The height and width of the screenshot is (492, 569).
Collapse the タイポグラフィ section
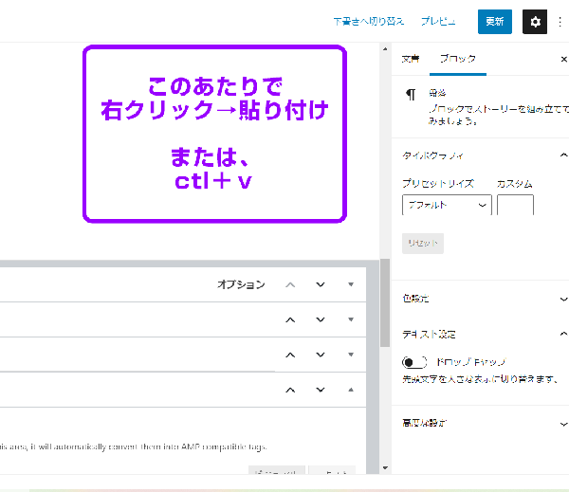(563, 155)
